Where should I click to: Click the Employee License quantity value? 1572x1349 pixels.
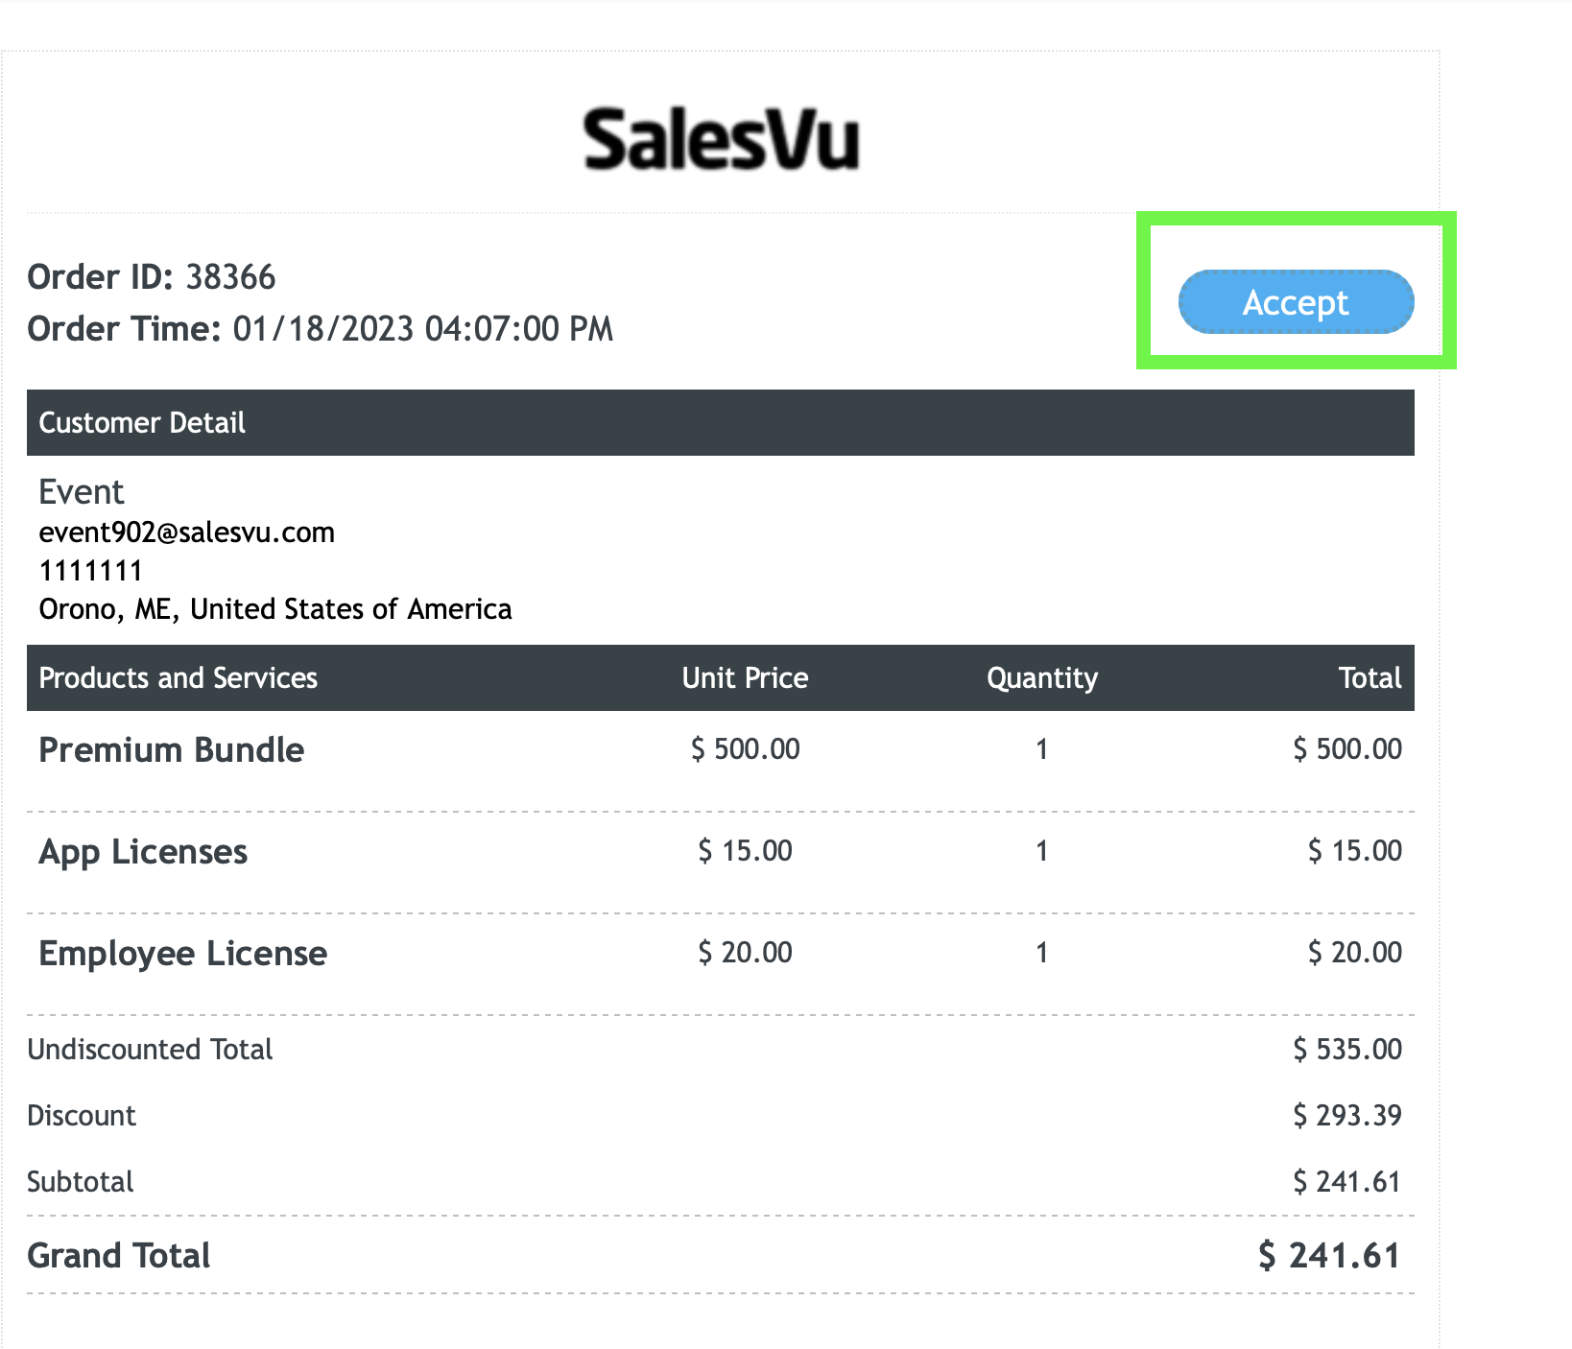pos(1041,953)
